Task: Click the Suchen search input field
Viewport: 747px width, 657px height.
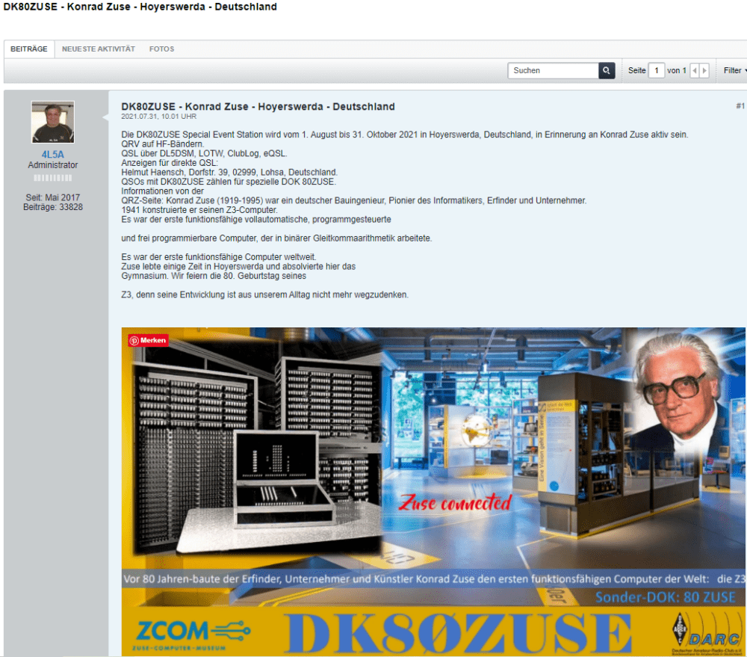Action: point(553,70)
